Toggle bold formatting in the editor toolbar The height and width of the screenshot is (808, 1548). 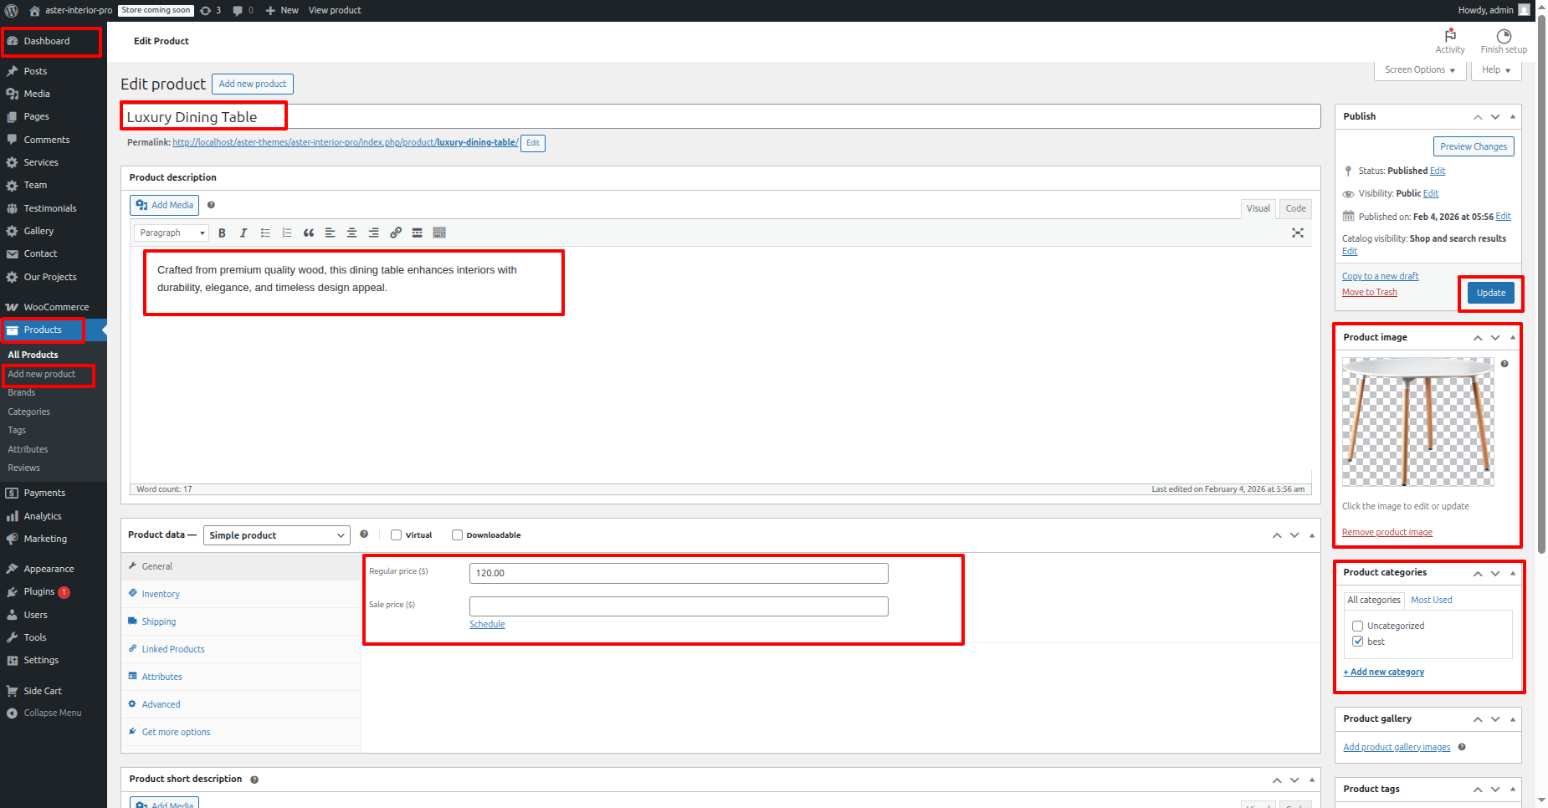[x=222, y=233]
